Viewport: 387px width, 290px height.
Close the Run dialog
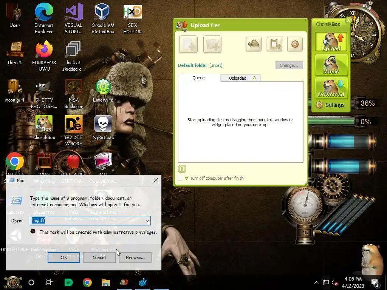pyautogui.click(x=155, y=180)
